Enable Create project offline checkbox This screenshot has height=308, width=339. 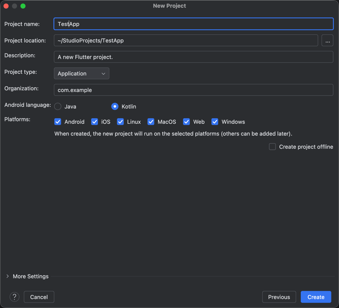pyautogui.click(x=272, y=147)
